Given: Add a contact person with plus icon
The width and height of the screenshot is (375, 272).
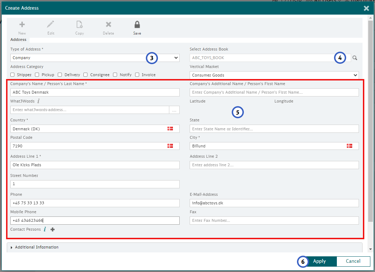Looking at the screenshot, I should tap(53, 230).
